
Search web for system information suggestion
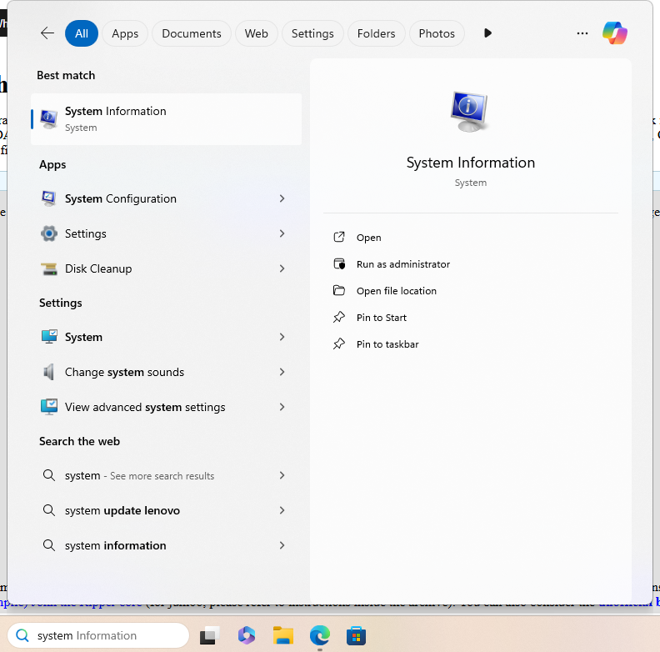[x=167, y=545]
